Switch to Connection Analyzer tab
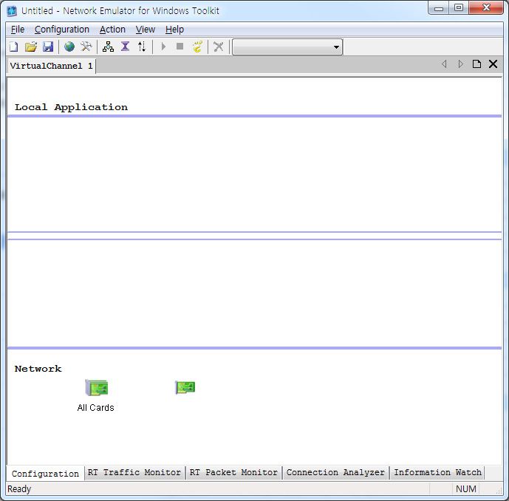Image resolution: width=509 pixels, height=501 pixels. [335, 472]
